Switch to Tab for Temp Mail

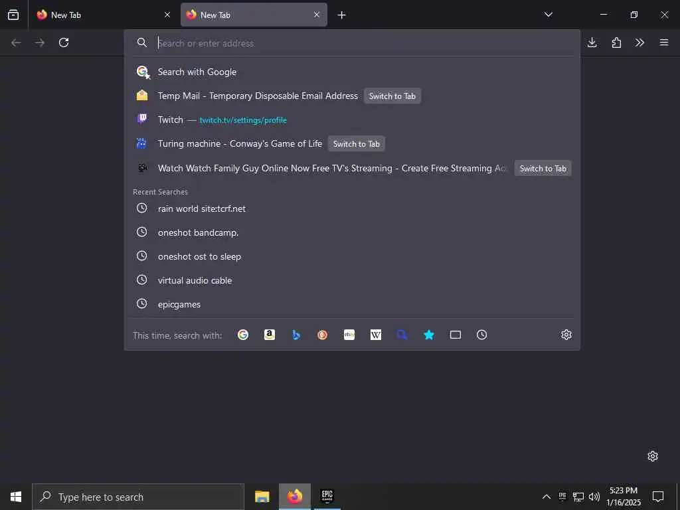[x=392, y=96]
